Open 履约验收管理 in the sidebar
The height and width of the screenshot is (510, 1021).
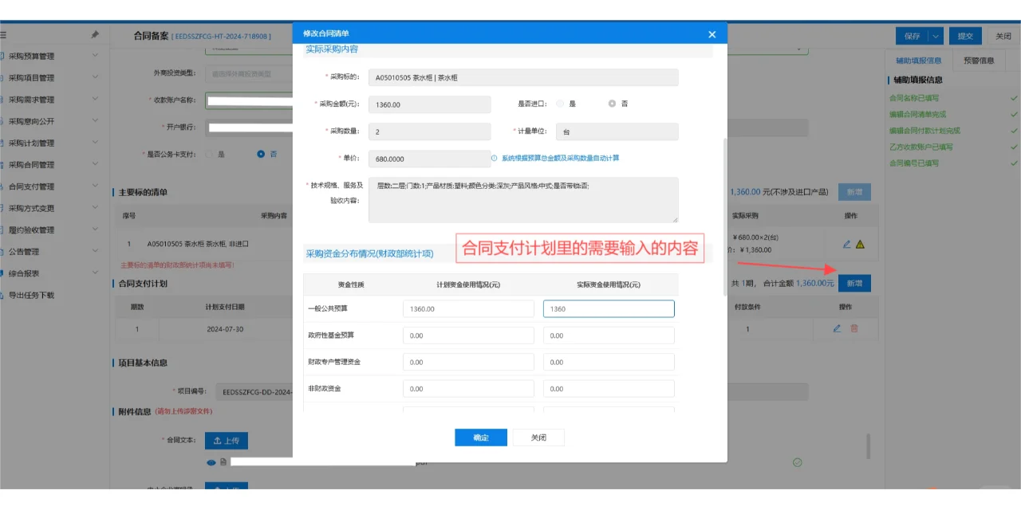tap(32, 230)
